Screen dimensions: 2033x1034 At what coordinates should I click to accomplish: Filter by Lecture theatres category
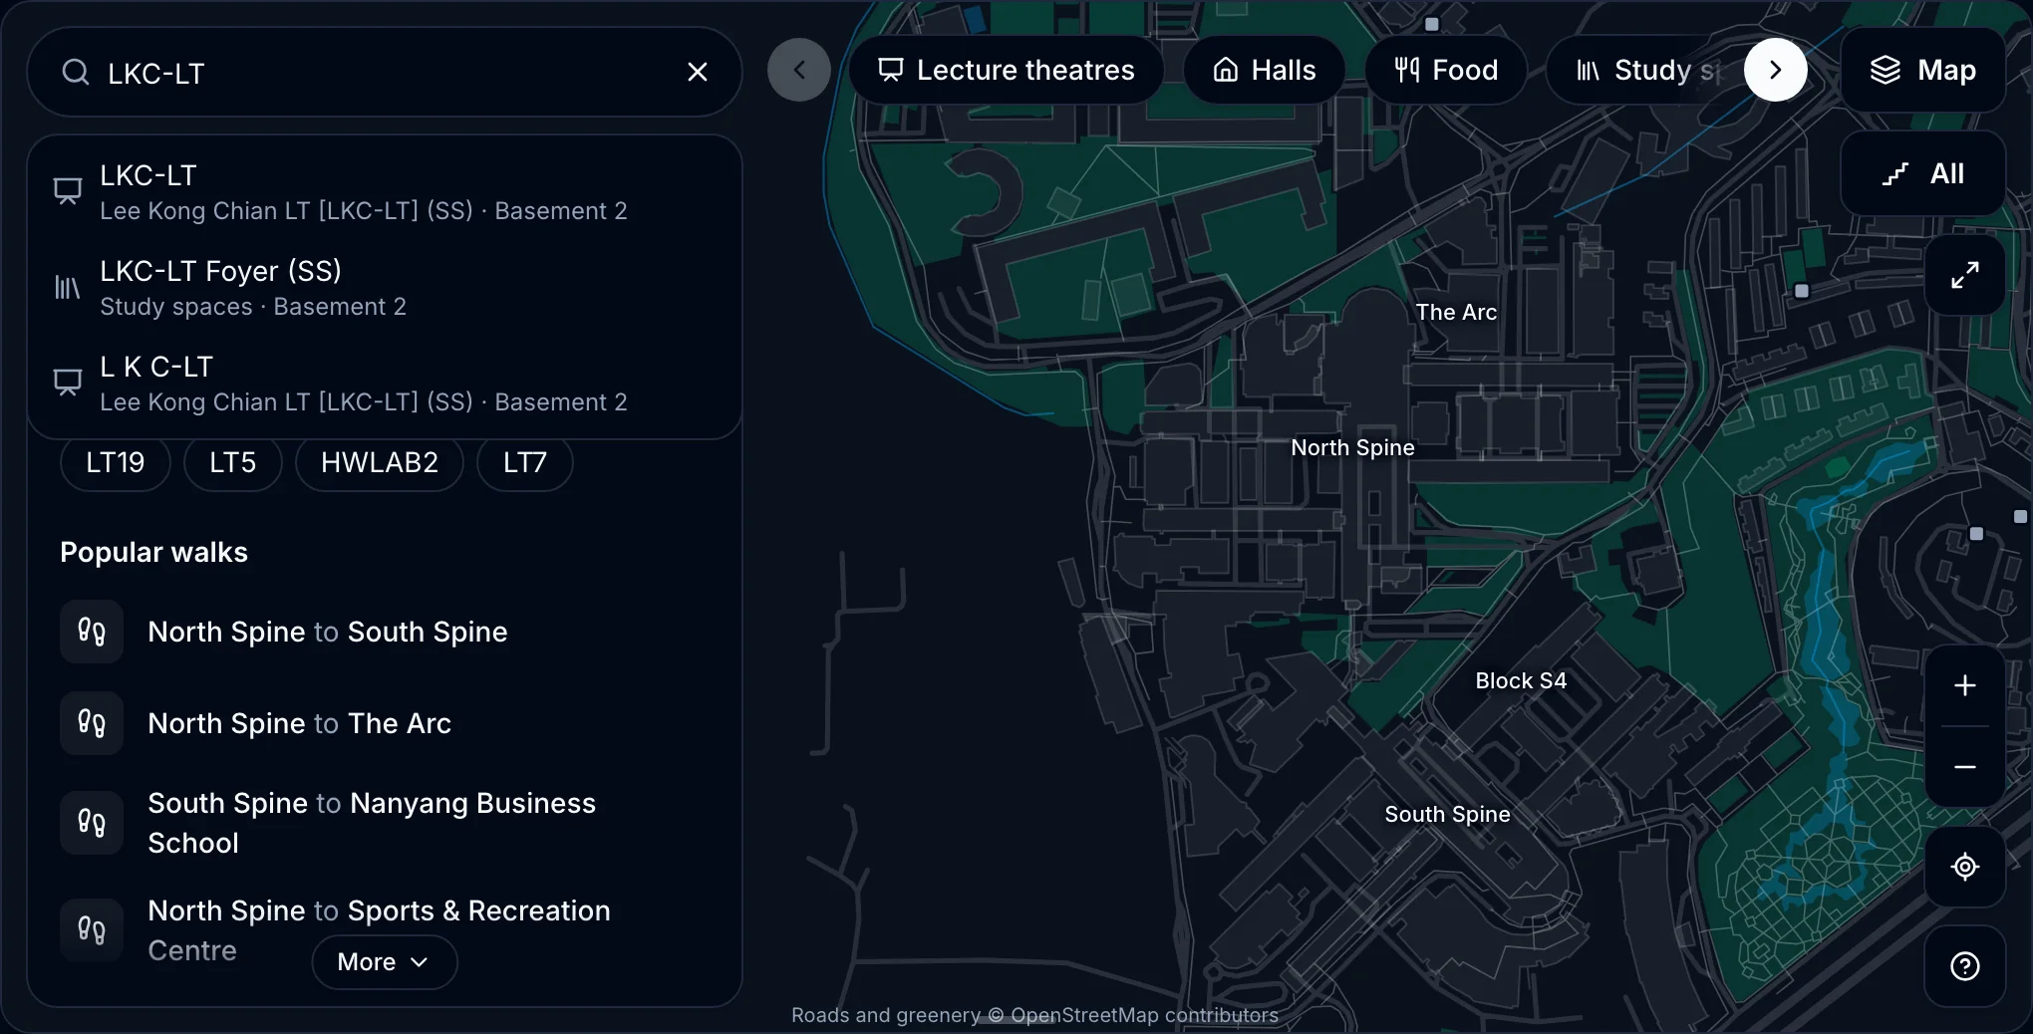pos(1007,70)
